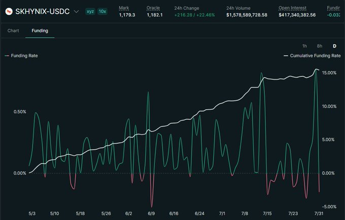Click the 7/23 date label

point(293,213)
